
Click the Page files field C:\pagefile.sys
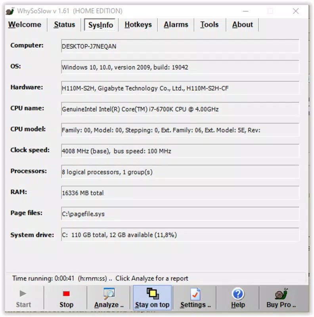(x=180, y=214)
